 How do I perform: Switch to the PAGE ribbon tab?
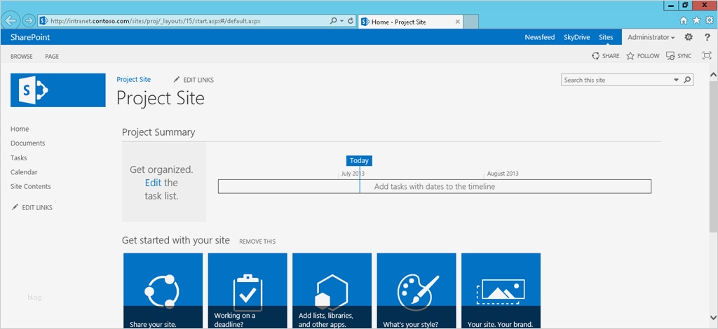click(52, 56)
